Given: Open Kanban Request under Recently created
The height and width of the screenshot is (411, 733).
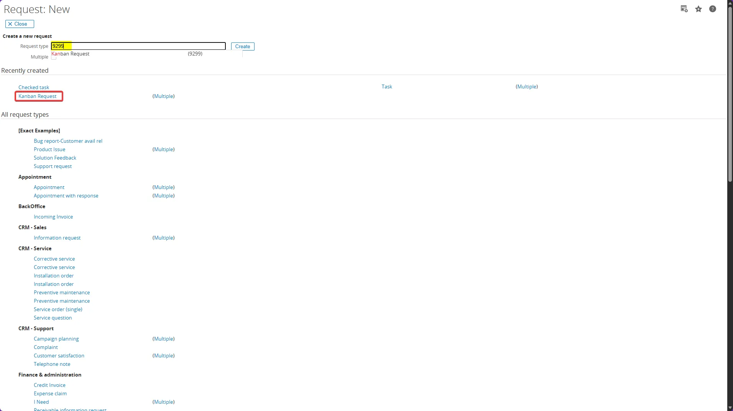Looking at the screenshot, I should [x=38, y=96].
